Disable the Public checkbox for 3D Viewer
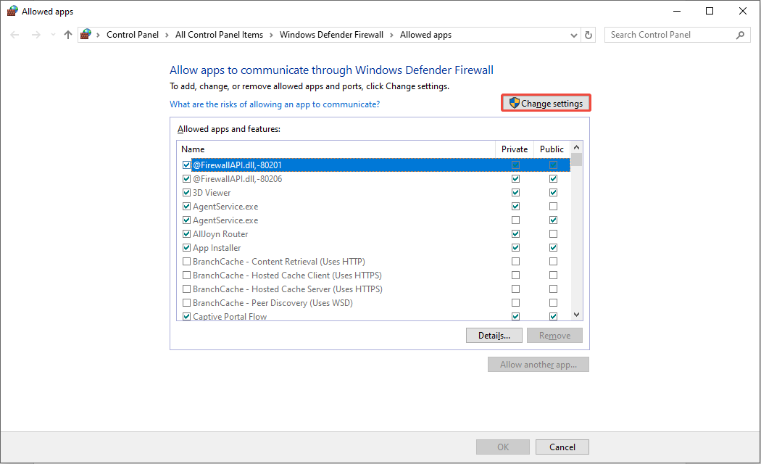Viewport: 761px width, 464px height. click(553, 192)
